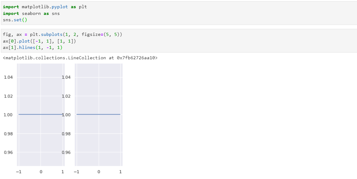
Task: Click the 'import seaborn as sns' line
Action: (x=31, y=13)
